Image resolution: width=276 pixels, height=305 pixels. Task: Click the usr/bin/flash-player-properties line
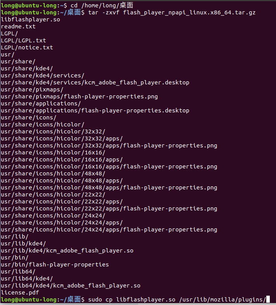[55, 265]
